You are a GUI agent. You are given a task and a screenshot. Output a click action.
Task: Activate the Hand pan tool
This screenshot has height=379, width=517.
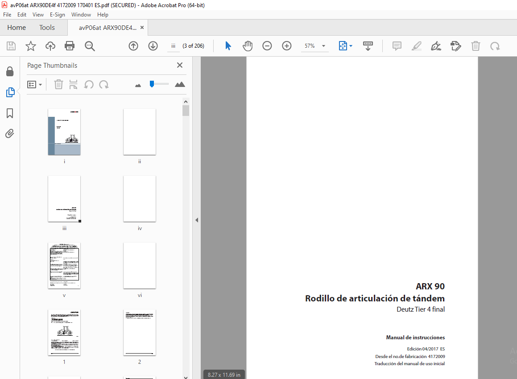(x=248, y=46)
